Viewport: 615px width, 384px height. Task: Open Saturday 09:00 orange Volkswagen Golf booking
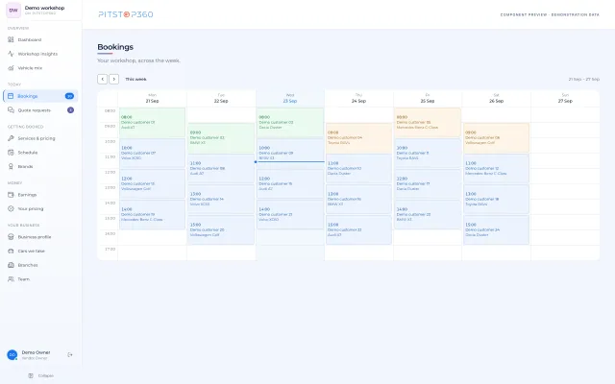tap(496, 138)
